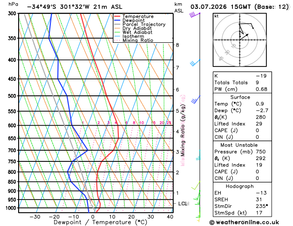Click the '300' pressure level label

point(12,13)
